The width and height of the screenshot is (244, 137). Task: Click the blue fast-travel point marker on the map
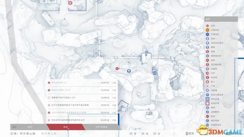pos(154,73)
